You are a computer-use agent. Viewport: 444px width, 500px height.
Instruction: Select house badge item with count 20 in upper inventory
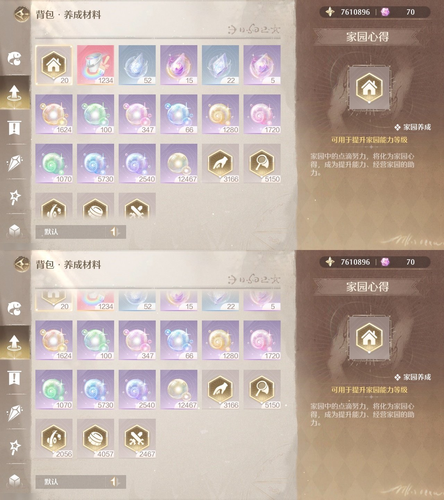pyautogui.click(x=54, y=65)
